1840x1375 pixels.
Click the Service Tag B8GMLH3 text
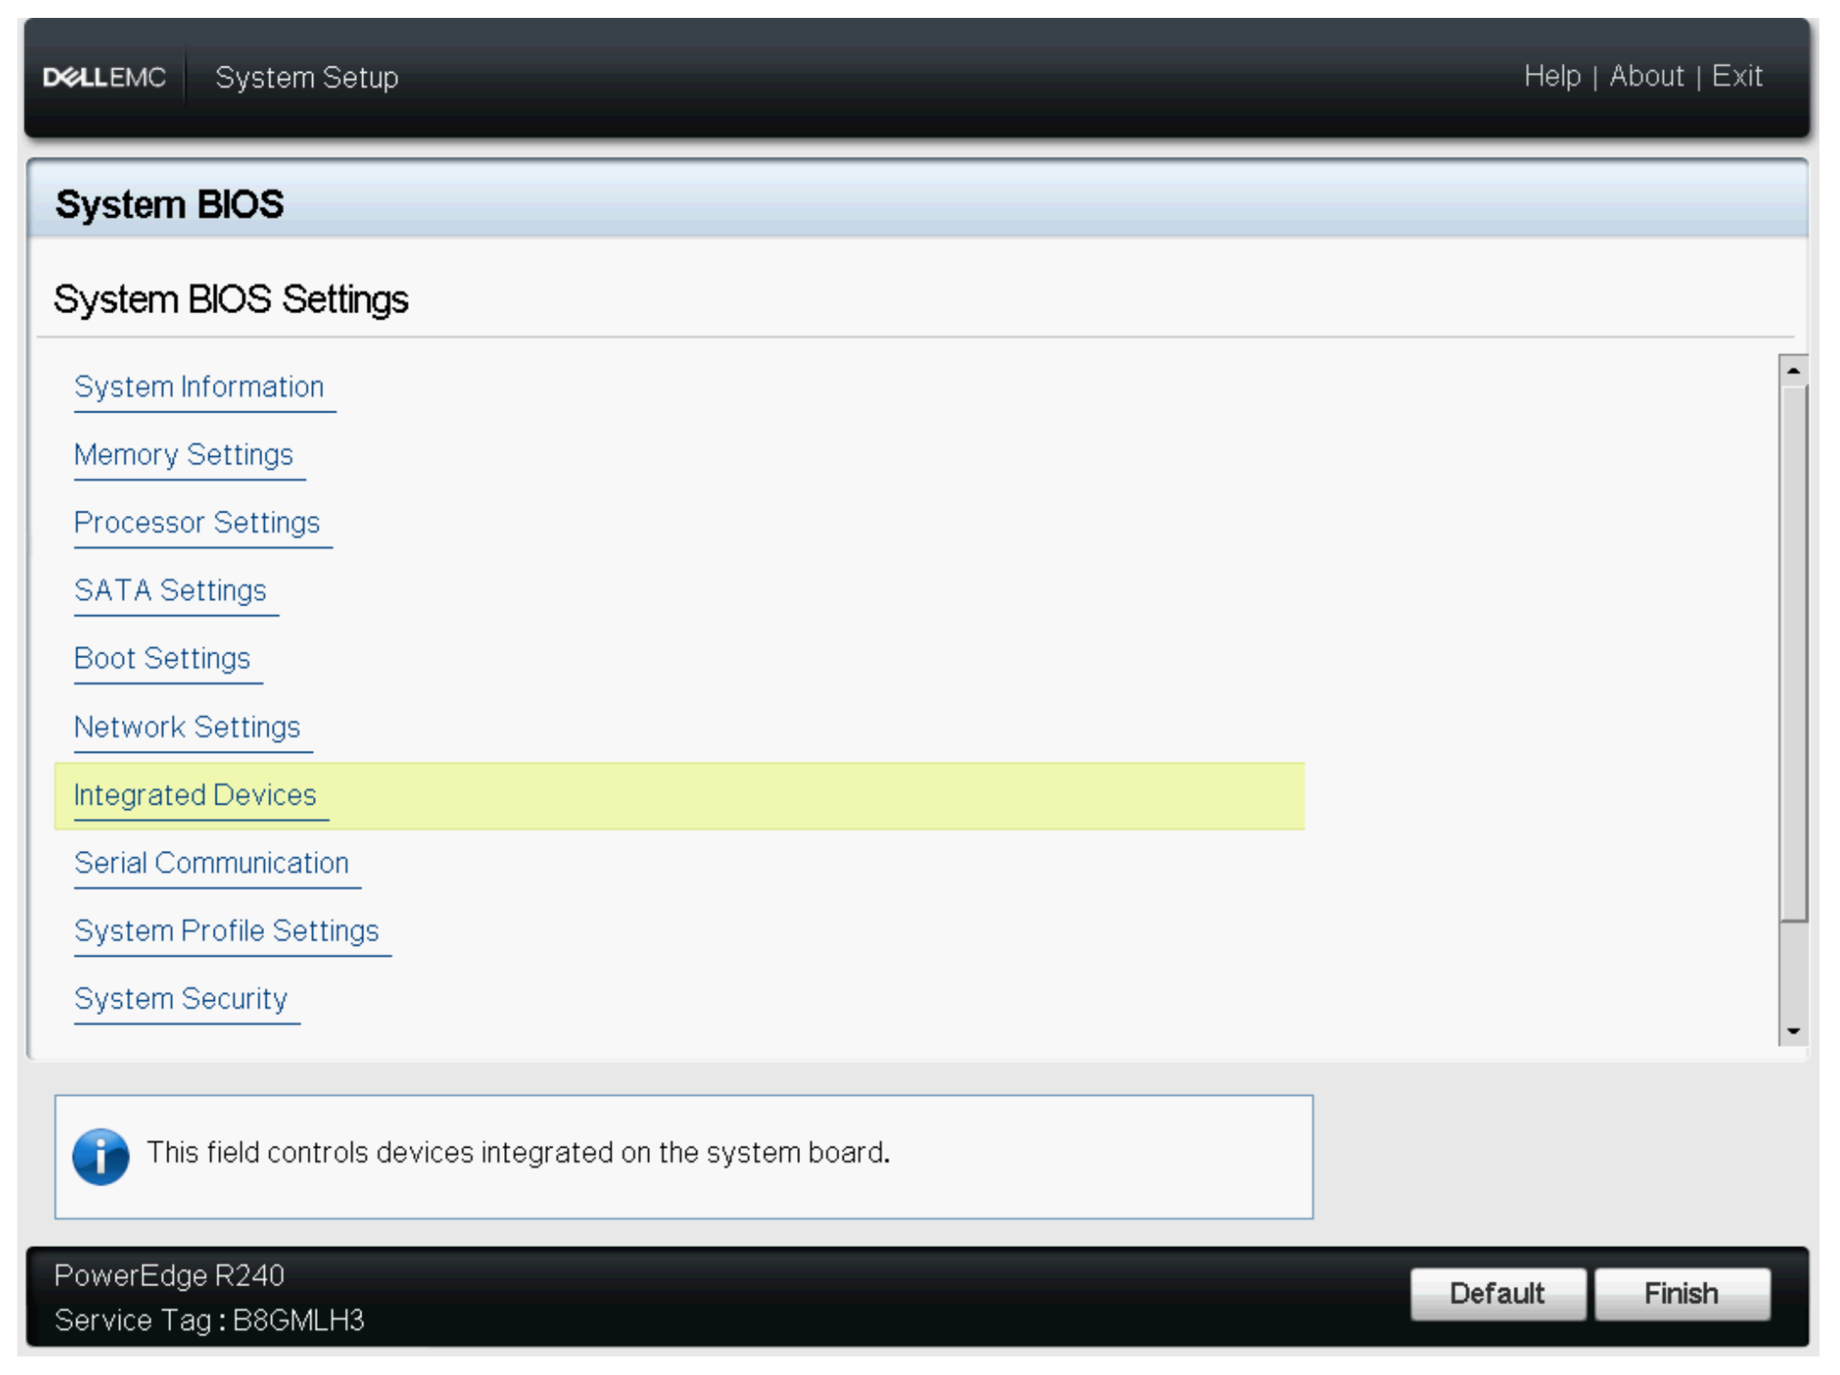[210, 1320]
